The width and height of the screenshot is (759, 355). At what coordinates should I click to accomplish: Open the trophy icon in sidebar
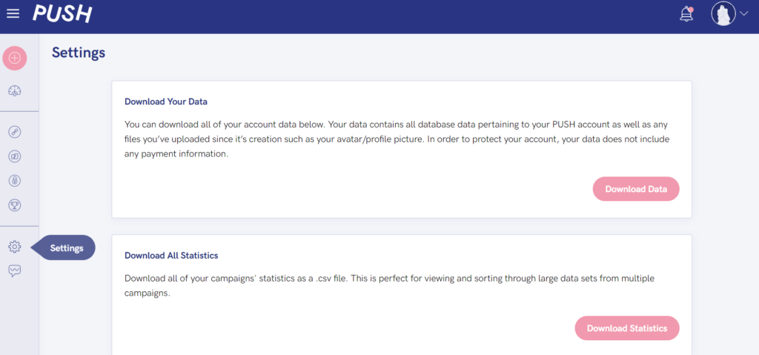(15, 205)
